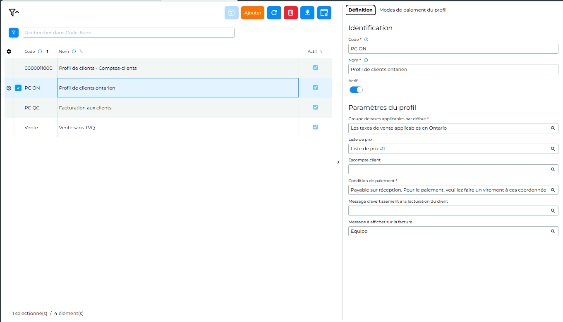Click the save (floppy disk) toolbar icon
Screen dimensions: 563x322
click(x=232, y=13)
